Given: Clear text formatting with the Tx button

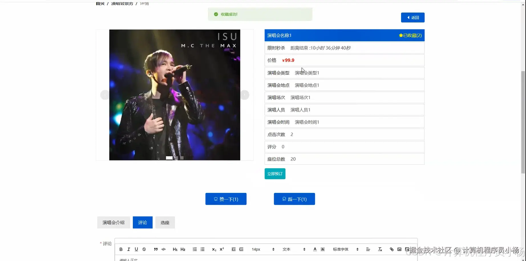Looking at the screenshot, I should point(380,249).
